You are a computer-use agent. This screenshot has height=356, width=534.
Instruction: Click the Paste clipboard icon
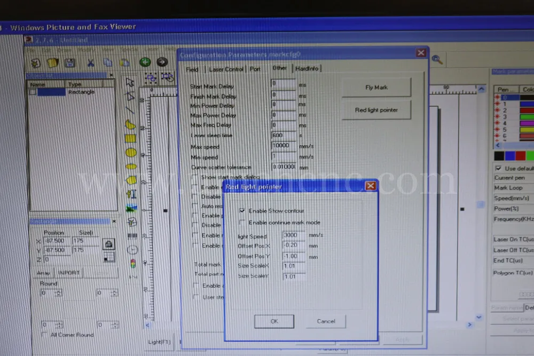[x=124, y=62]
